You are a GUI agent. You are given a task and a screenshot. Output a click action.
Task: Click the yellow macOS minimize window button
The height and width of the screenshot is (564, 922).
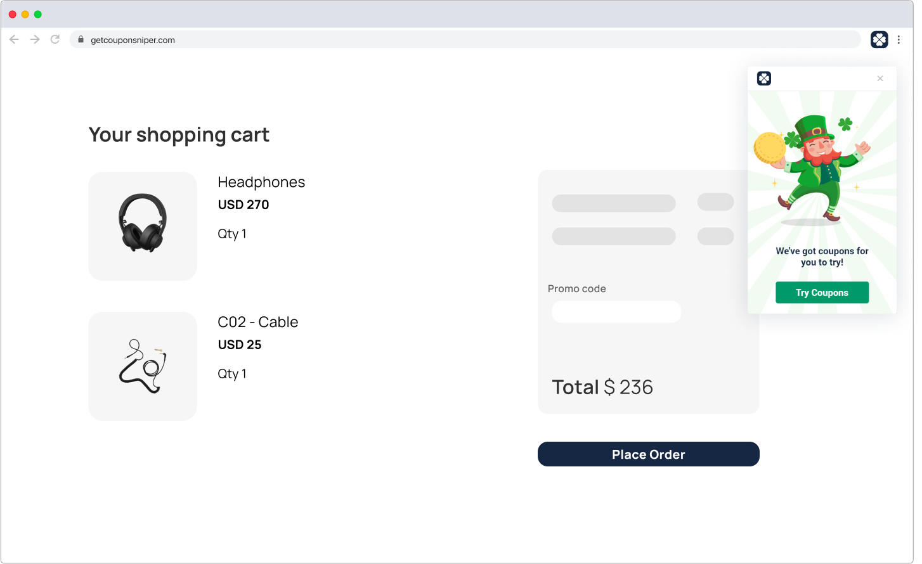[x=25, y=14]
